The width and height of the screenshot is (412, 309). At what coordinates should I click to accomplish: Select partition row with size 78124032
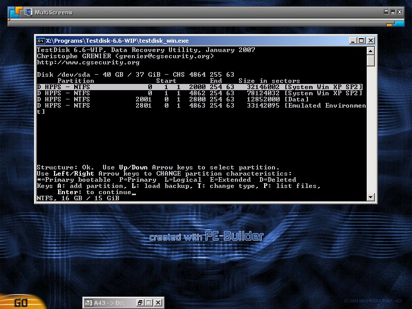click(x=200, y=93)
